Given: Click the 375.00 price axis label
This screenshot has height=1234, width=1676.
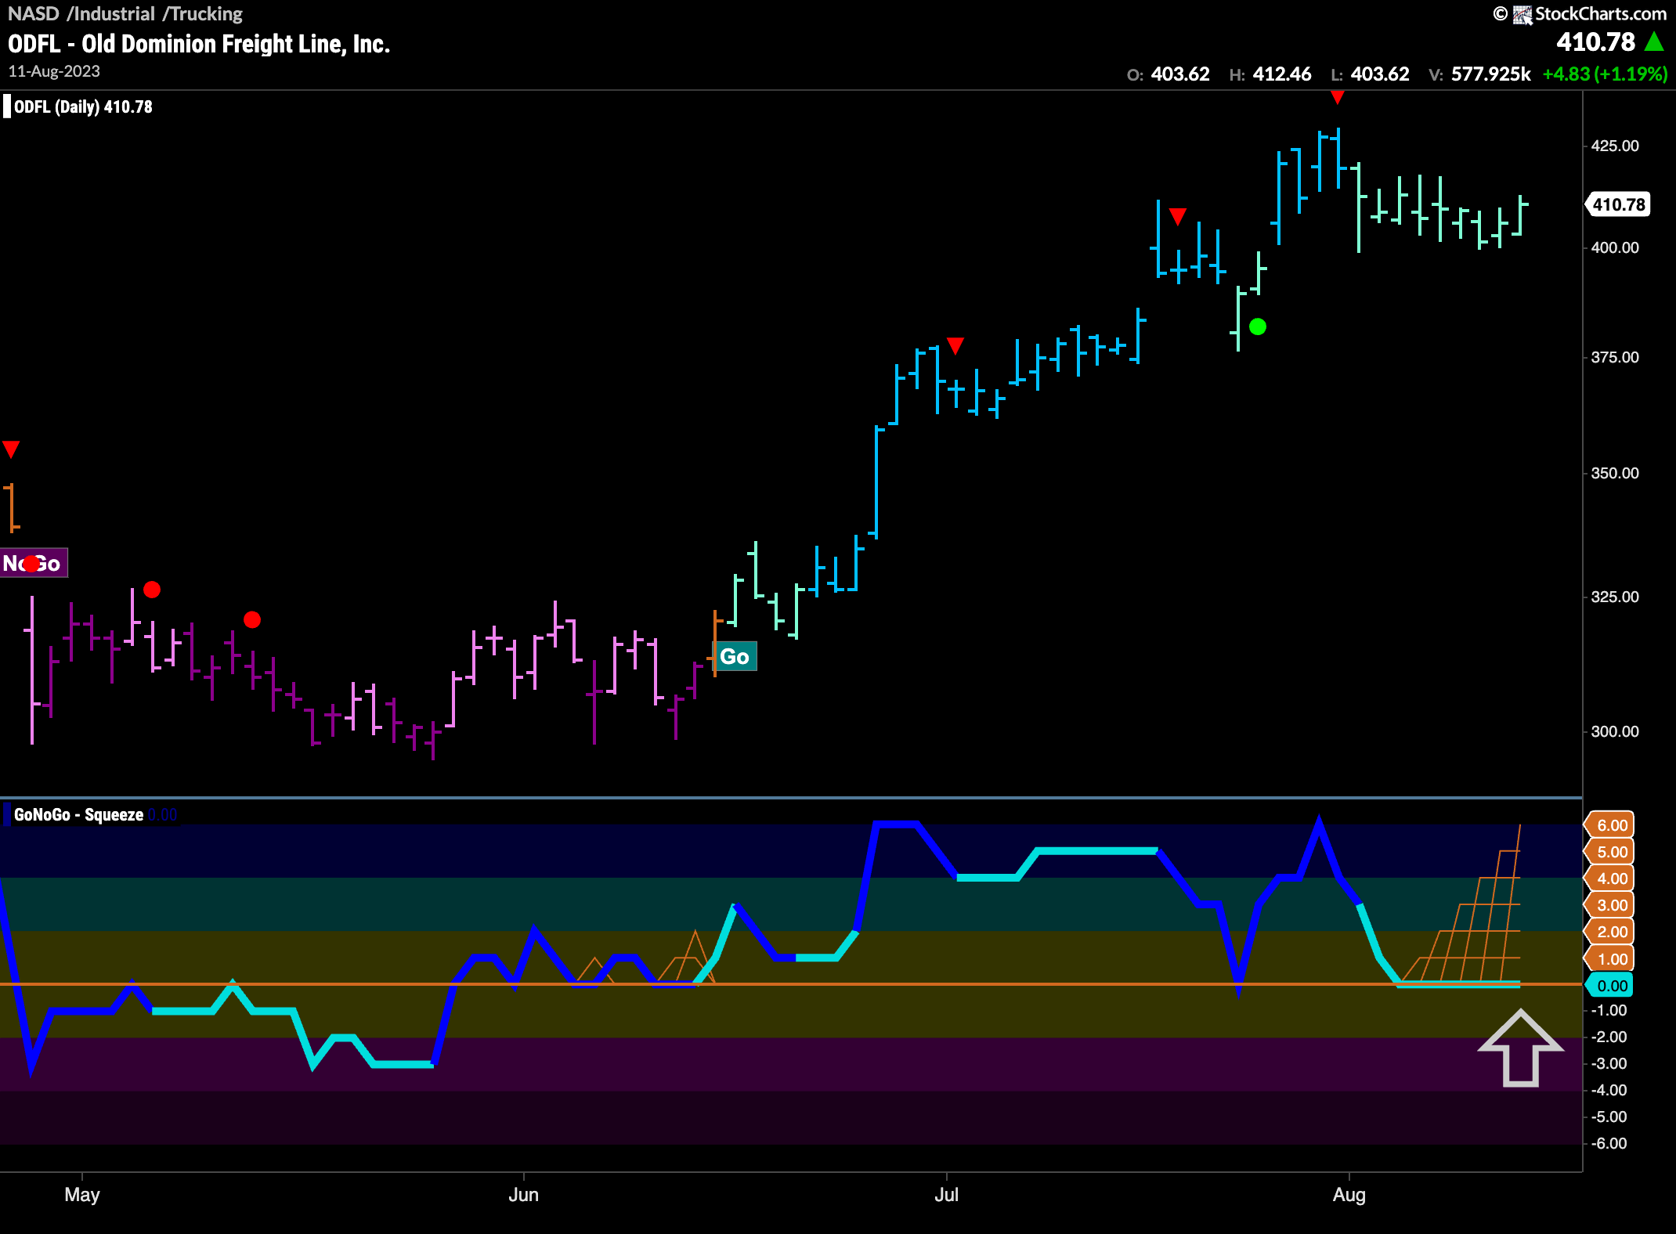Looking at the screenshot, I should tap(1615, 357).
